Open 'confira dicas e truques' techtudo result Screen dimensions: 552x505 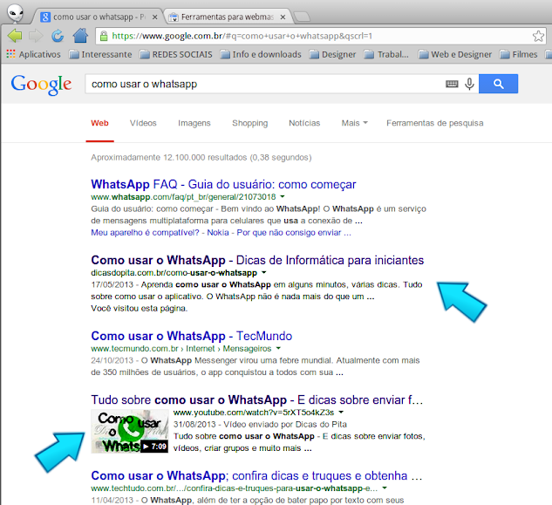[x=256, y=475]
